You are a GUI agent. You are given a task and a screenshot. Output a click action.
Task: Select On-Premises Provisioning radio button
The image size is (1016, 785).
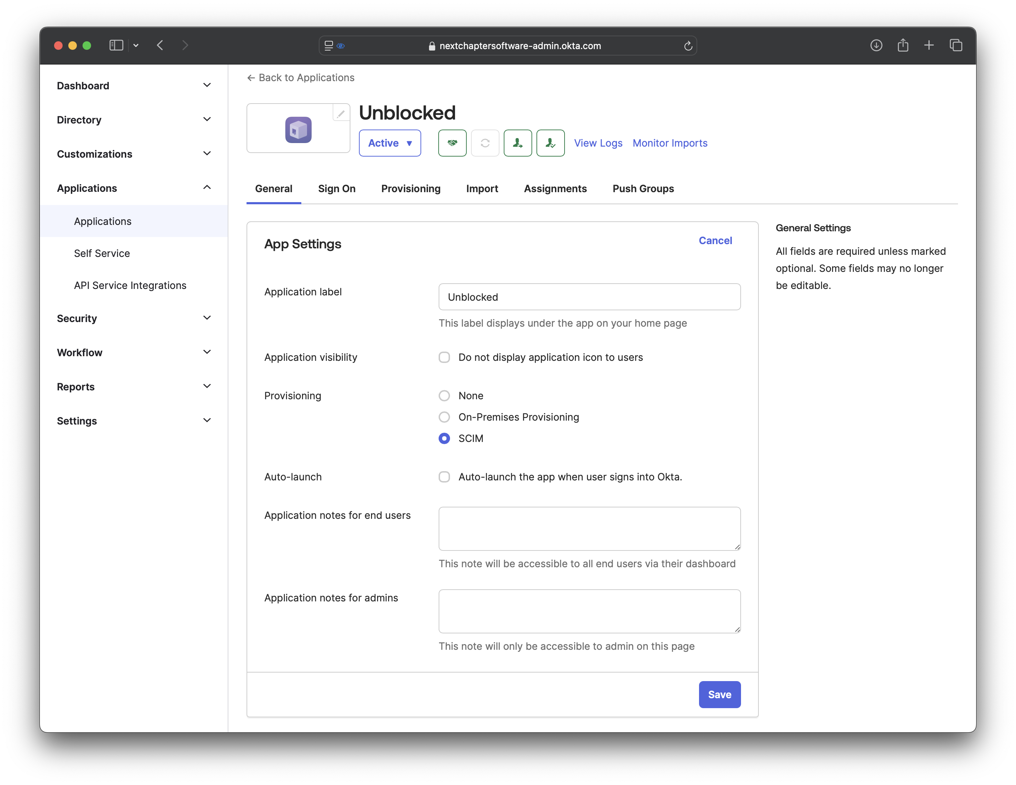click(444, 417)
